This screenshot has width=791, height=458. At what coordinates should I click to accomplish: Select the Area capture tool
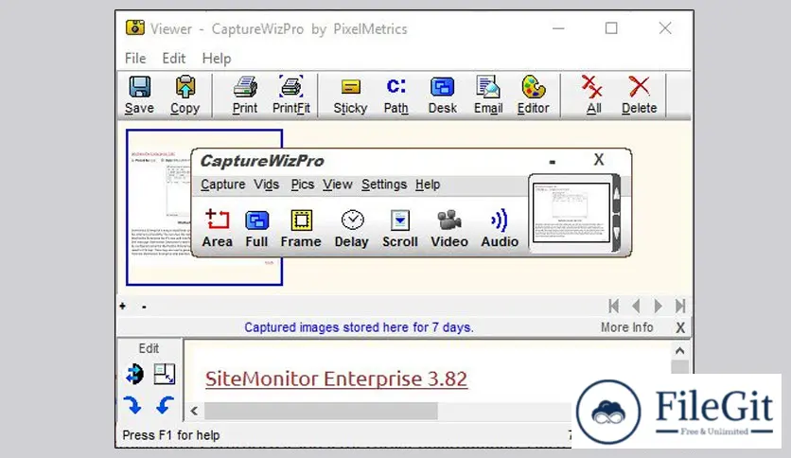click(218, 228)
